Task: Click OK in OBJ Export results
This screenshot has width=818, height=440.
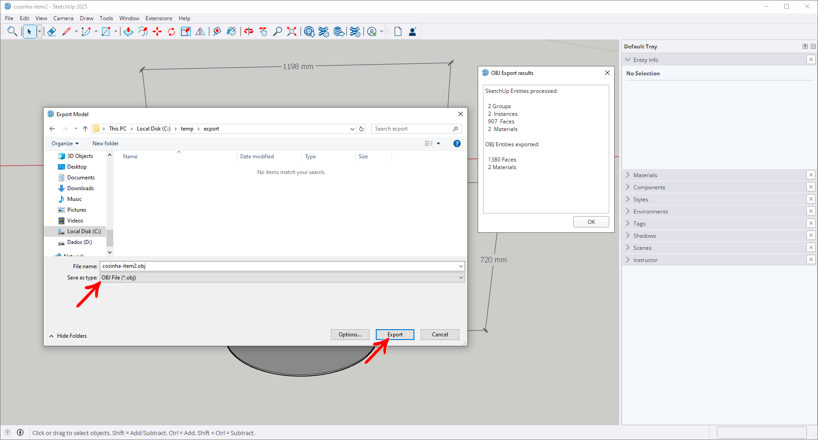Action: [x=591, y=222]
